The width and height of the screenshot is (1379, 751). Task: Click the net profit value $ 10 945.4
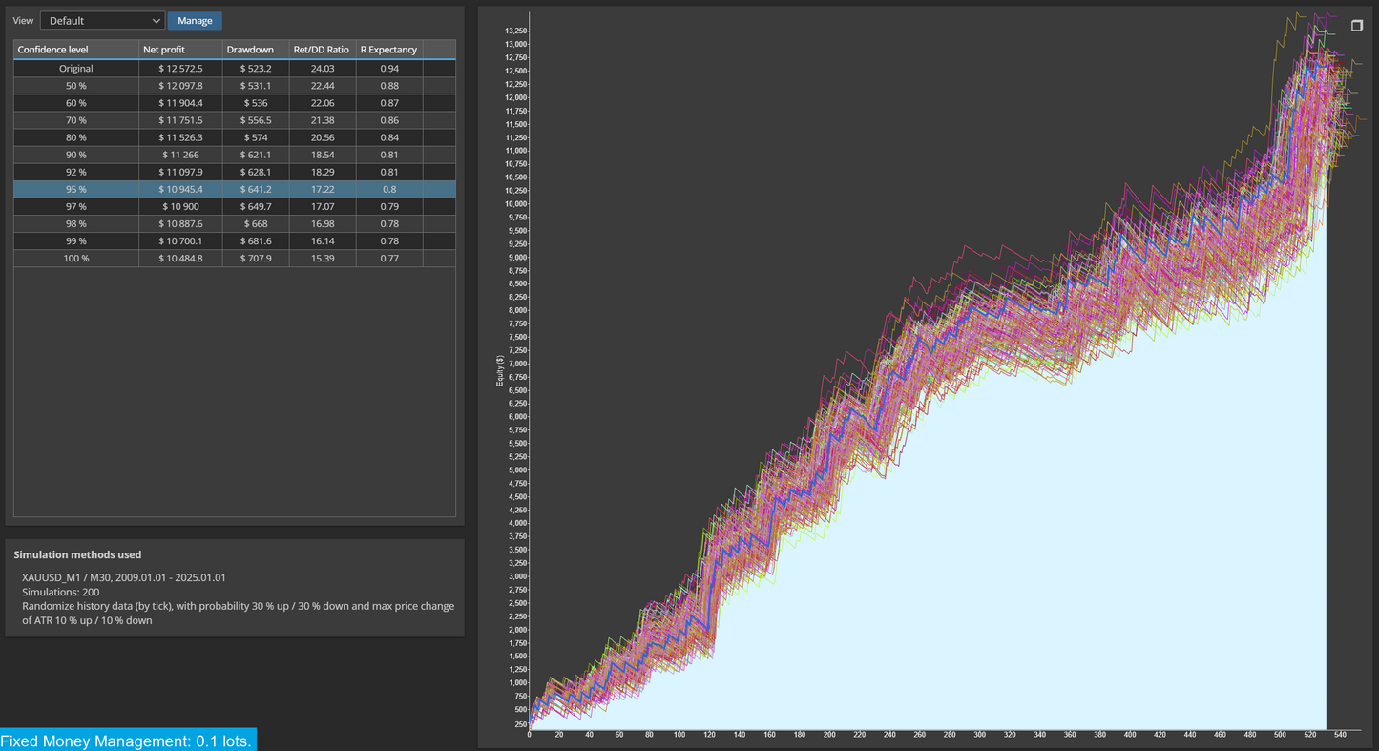pyautogui.click(x=180, y=189)
